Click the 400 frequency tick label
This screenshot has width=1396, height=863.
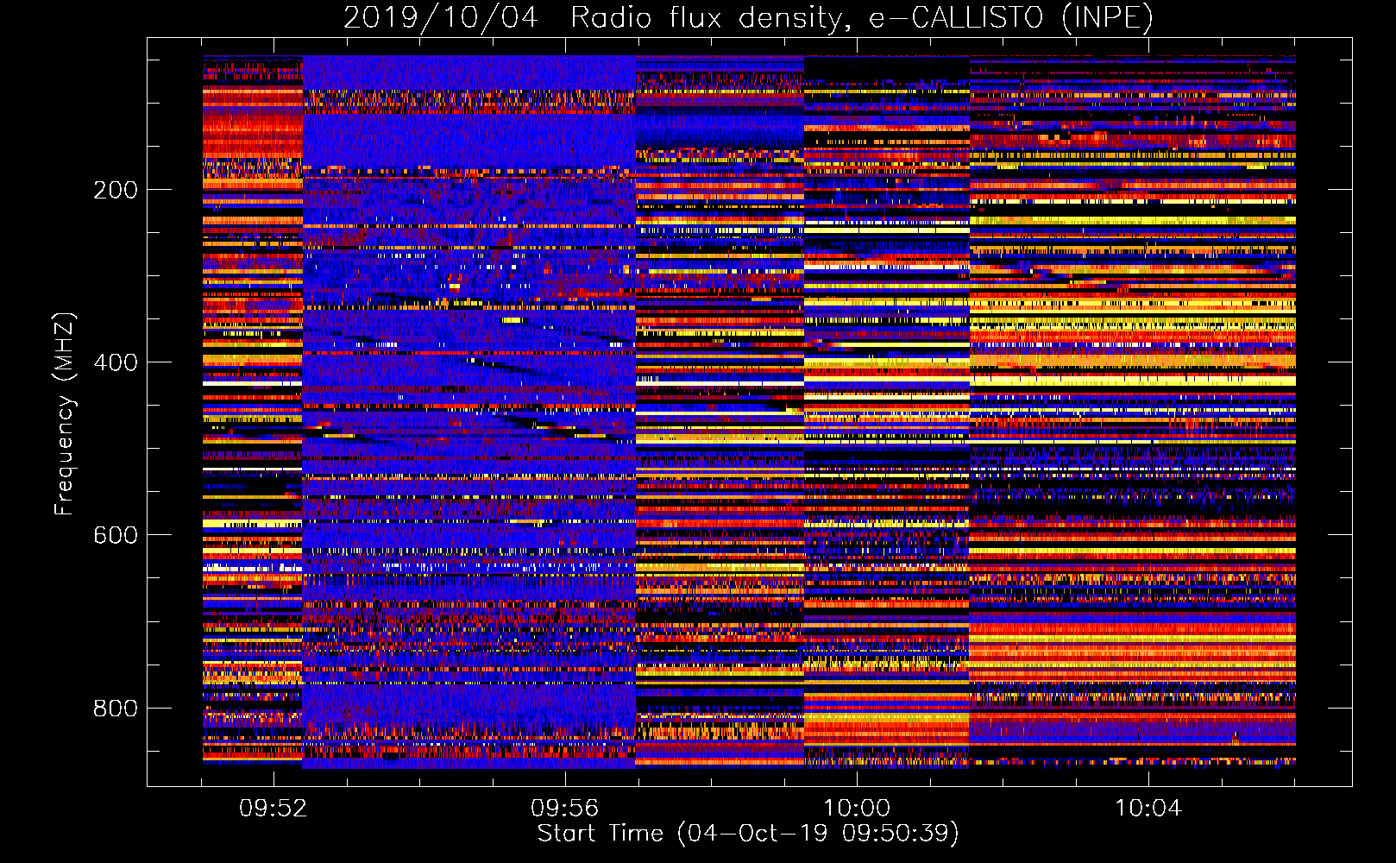[x=116, y=362]
